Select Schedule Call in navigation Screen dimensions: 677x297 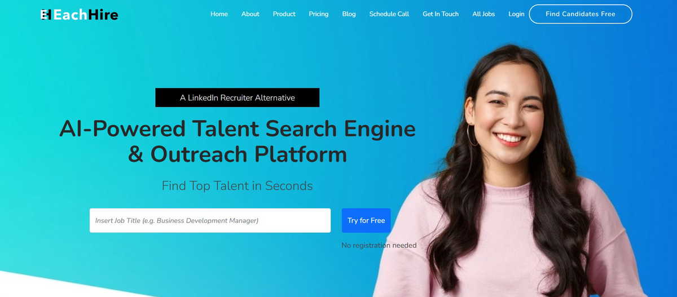pyautogui.click(x=389, y=14)
